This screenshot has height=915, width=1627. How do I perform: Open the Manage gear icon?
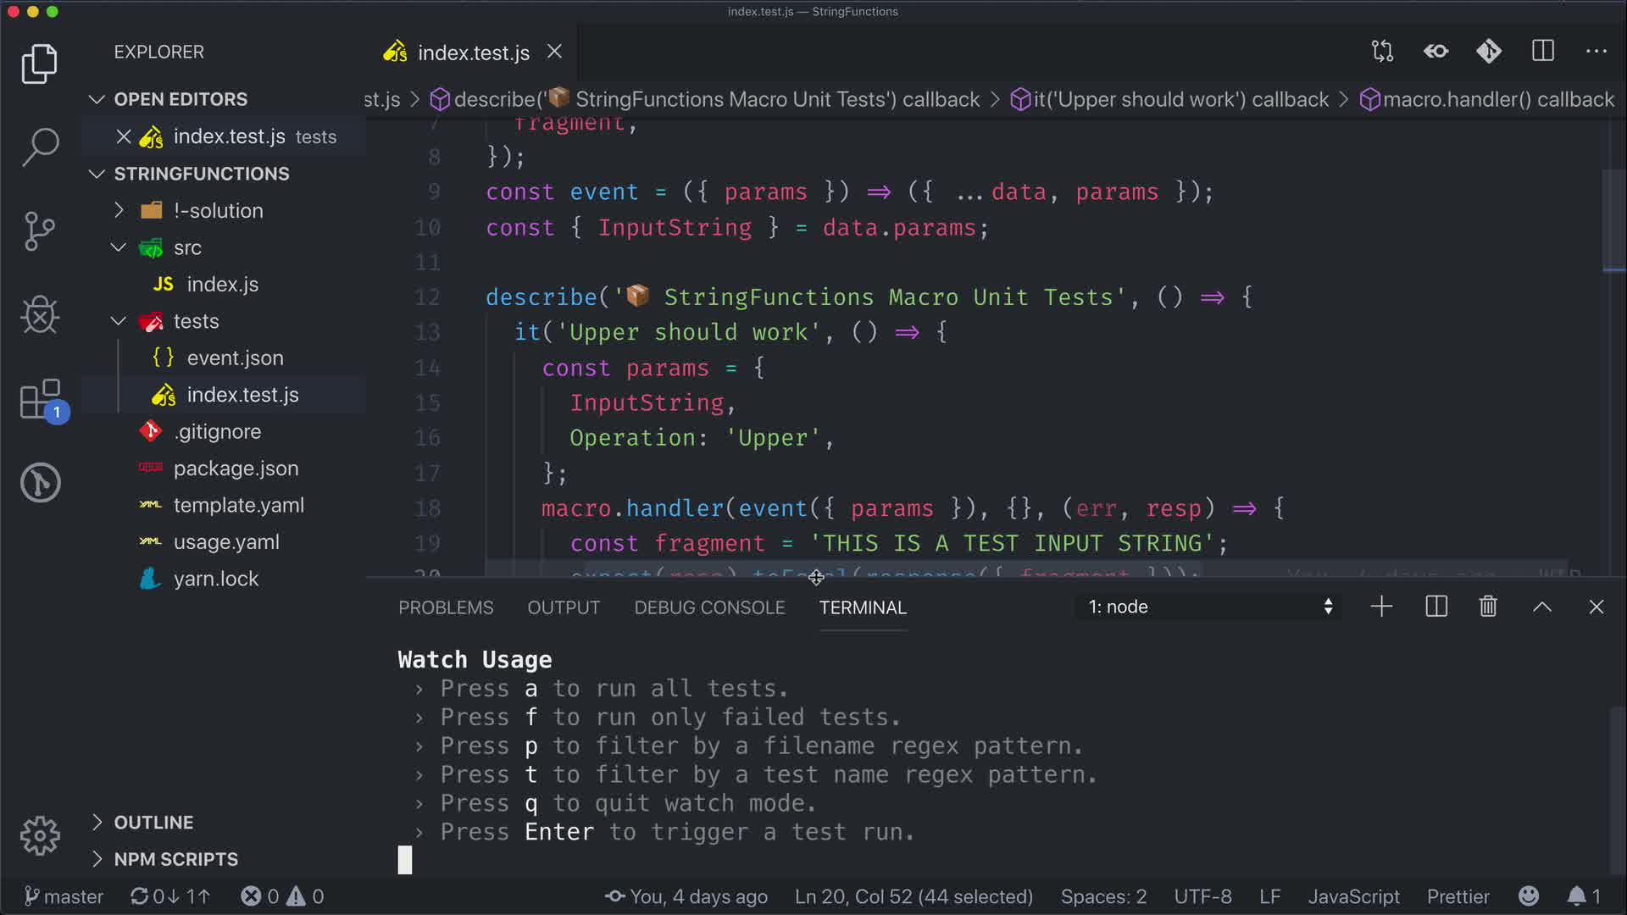coord(40,836)
